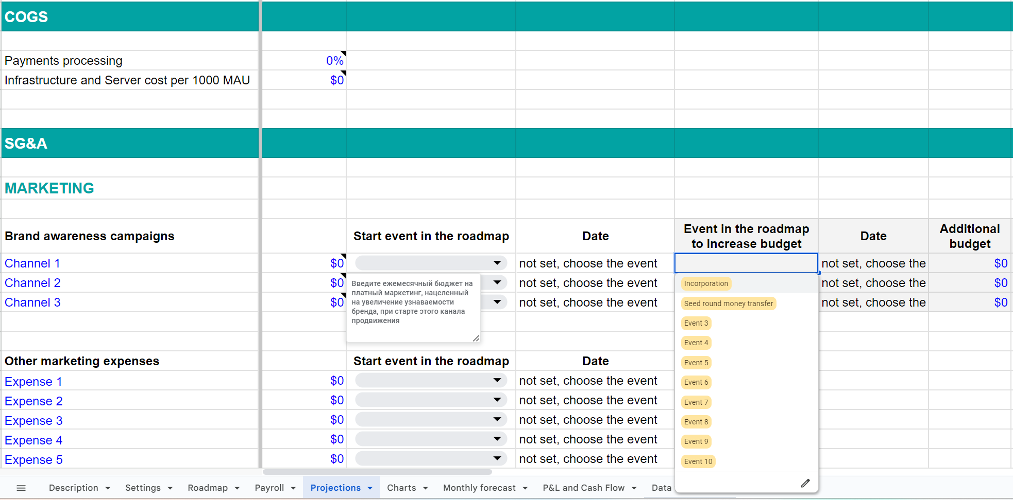
Task: Select the Payments processing 0% cell
Action: [304, 61]
